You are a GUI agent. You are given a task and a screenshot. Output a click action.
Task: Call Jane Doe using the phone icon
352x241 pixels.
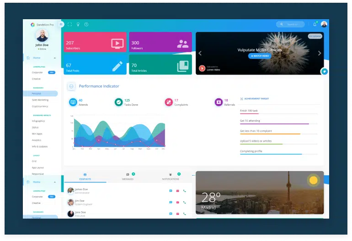click(185, 214)
